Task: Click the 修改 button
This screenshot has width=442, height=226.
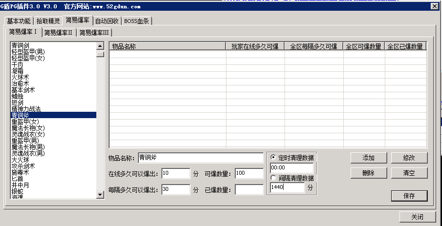Action: tap(409, 158)
